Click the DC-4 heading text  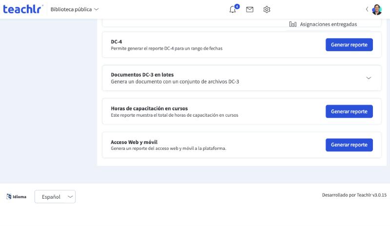(116, 41)
